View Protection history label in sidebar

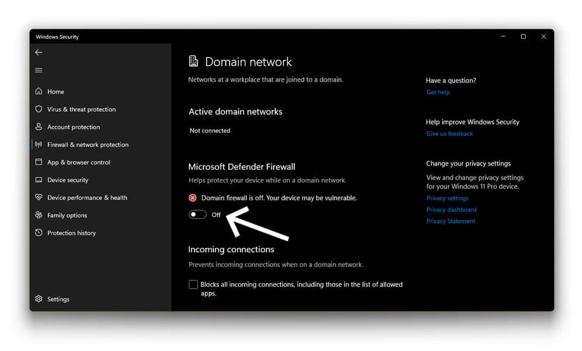tap(71, 233)
